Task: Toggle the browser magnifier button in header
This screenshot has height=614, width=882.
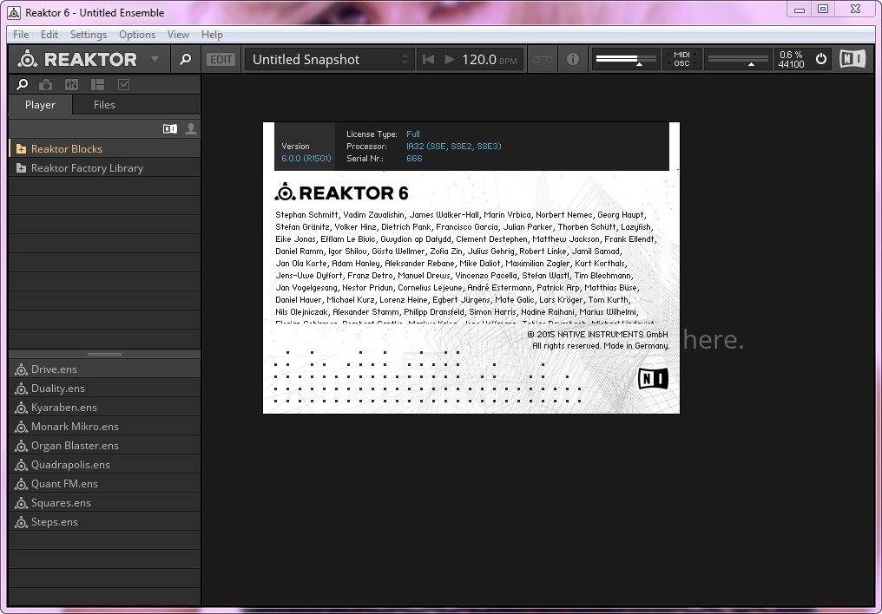Action: click(185, 59)
